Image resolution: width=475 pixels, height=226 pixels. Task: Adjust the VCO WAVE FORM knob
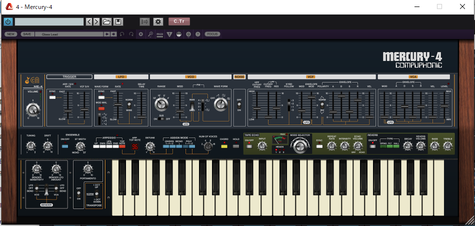pos(221,104)
